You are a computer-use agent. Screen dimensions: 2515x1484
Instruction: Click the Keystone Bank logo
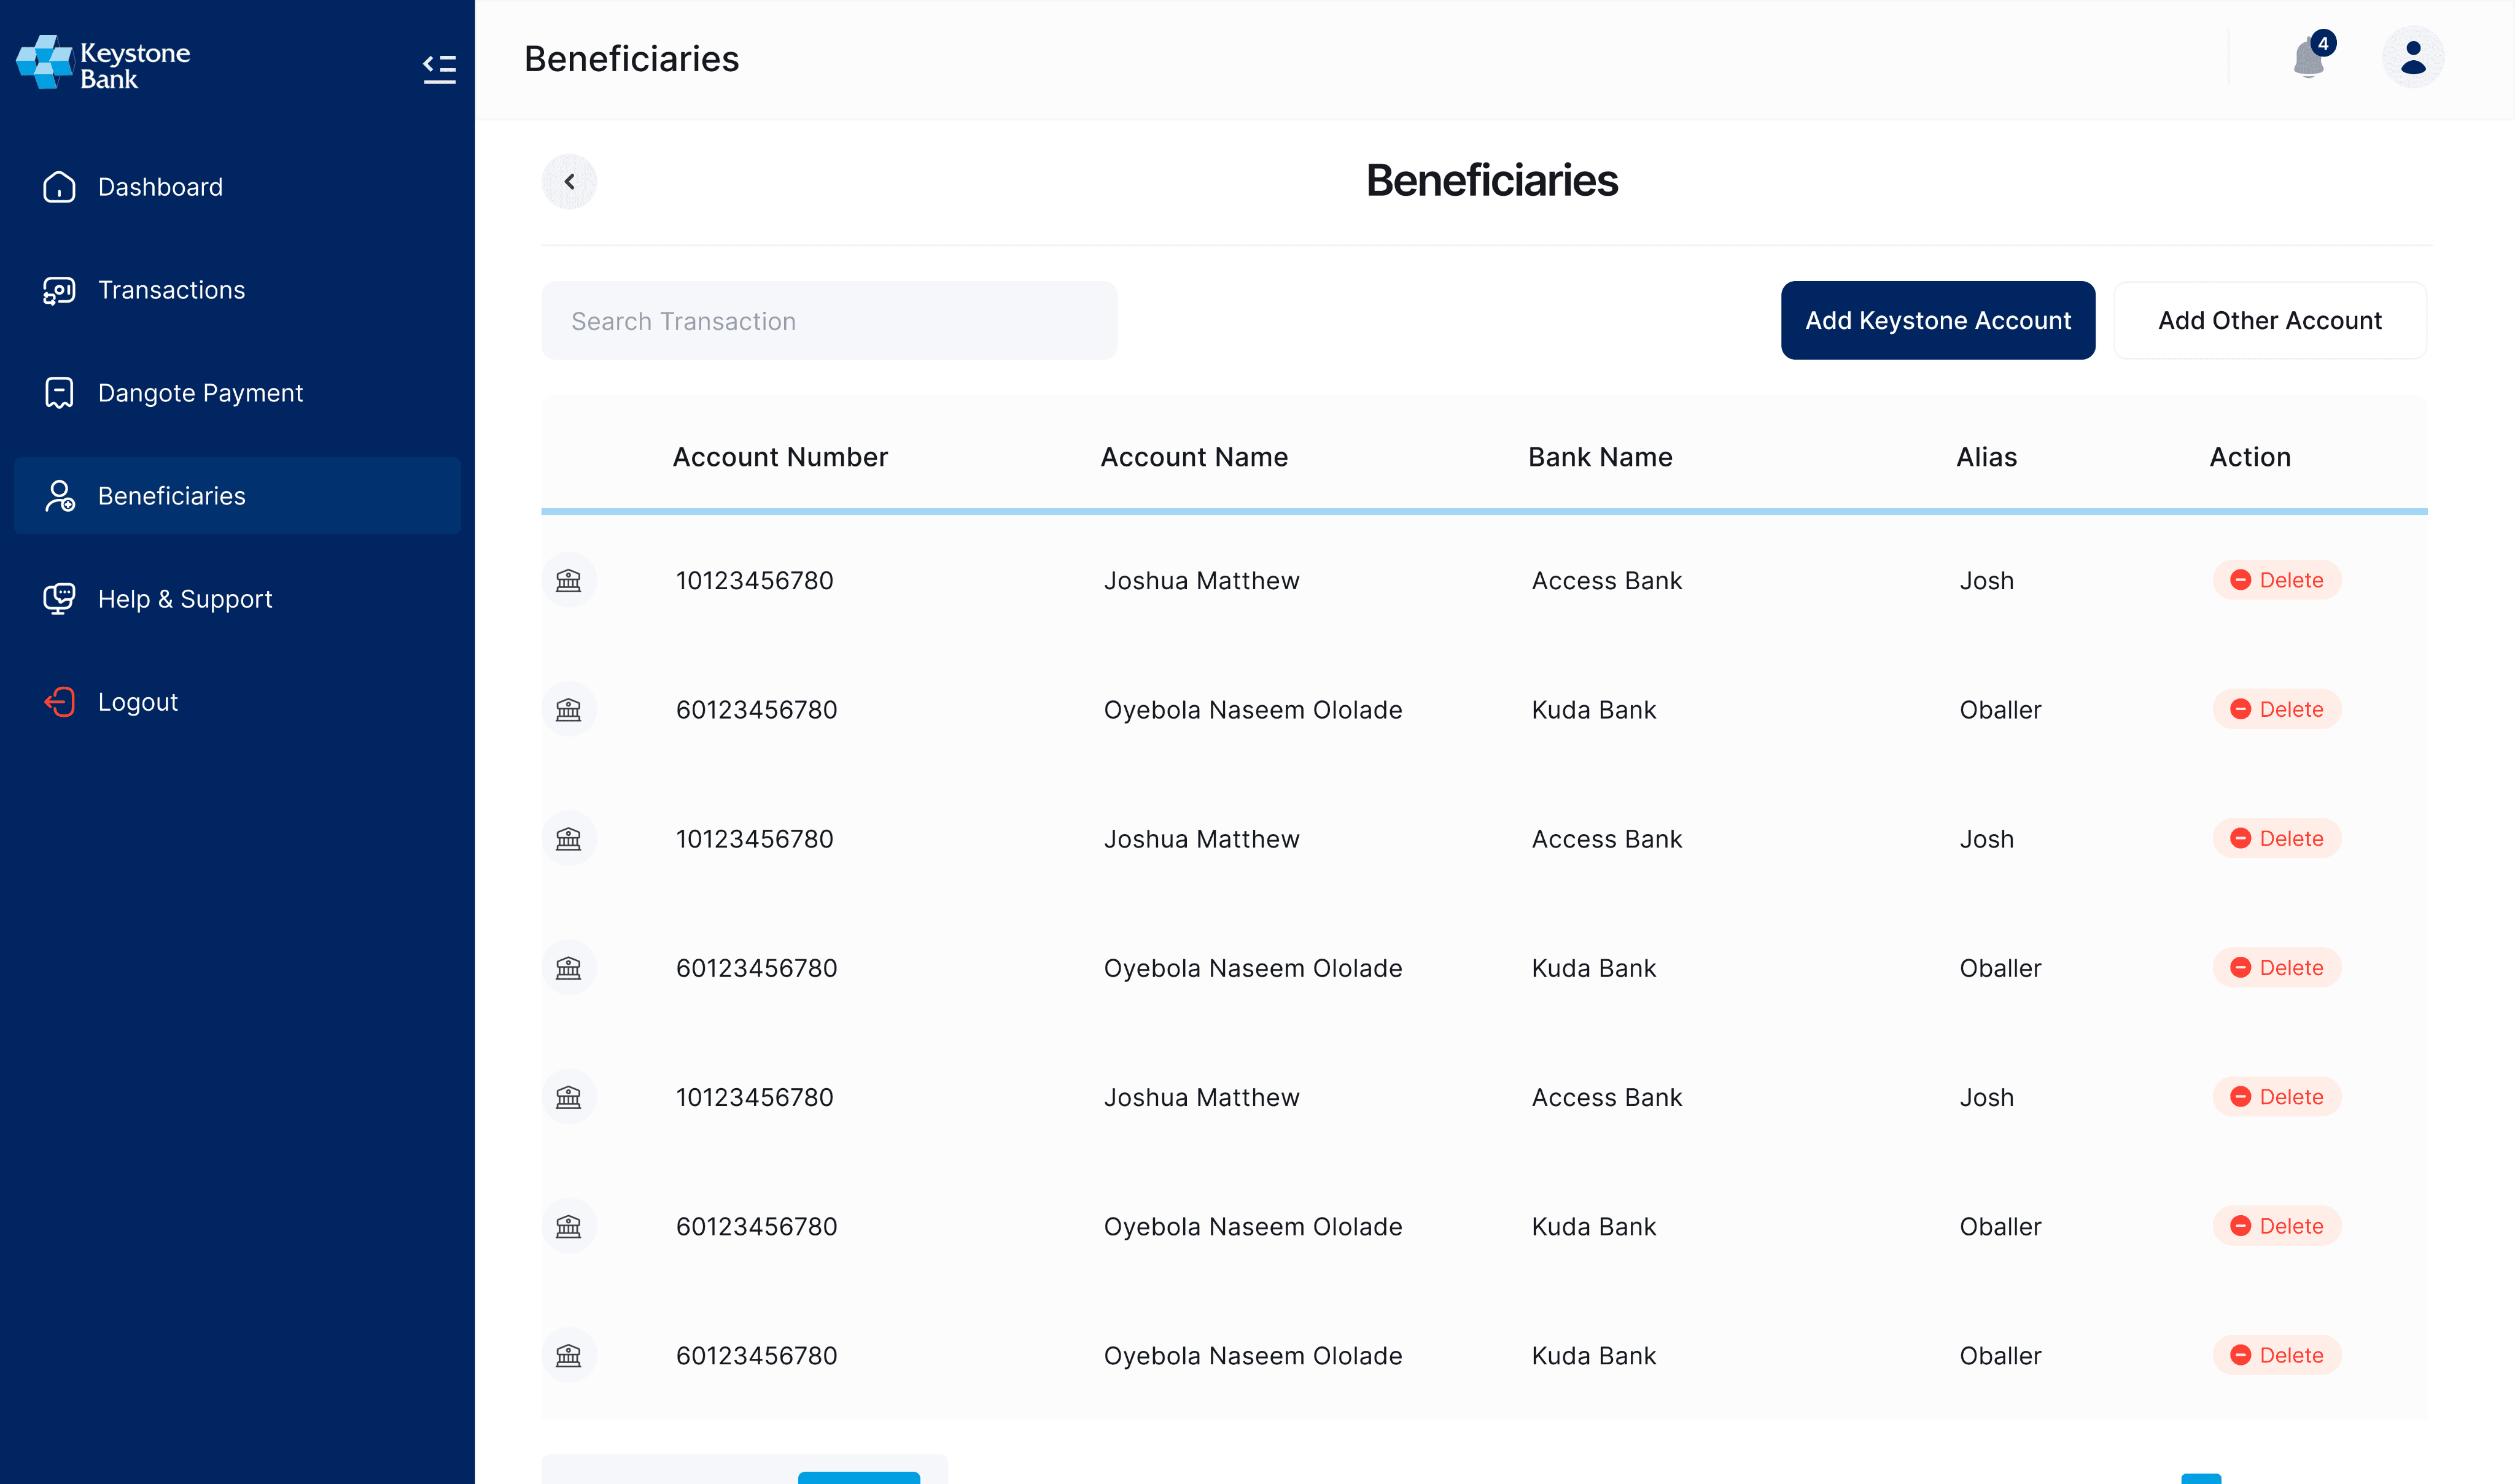click(103, 63)
